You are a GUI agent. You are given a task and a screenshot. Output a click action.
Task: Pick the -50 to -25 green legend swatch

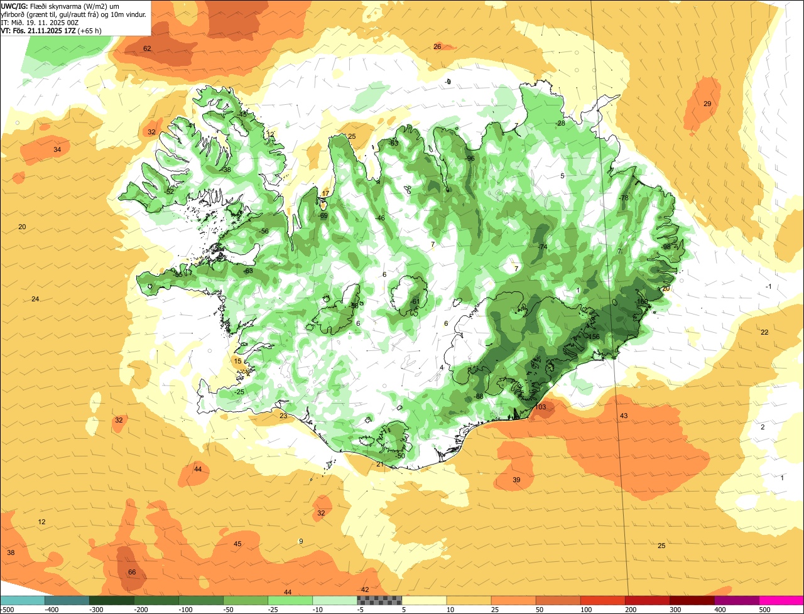point(245,600)
